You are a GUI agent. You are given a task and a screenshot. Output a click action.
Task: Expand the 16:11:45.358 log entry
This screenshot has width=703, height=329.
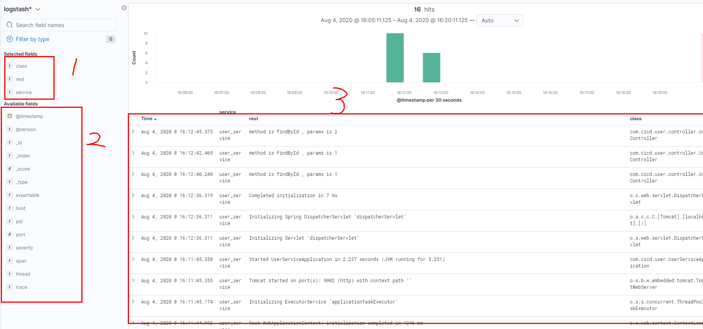point(133,259)
